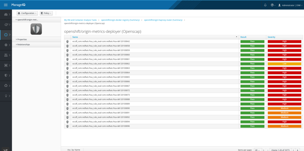
Task: Click shield icon for rule 20100872
Action: point(67,91)
